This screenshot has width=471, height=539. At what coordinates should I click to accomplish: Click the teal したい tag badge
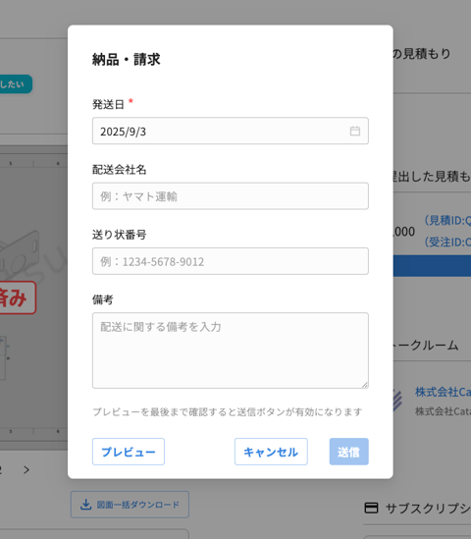(16, 84)
